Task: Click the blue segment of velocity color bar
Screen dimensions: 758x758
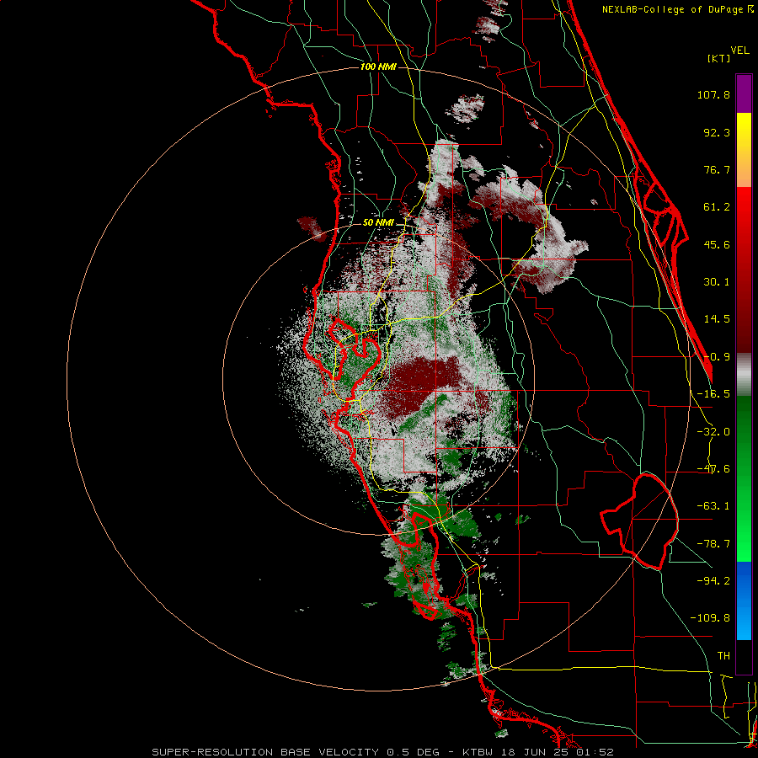Action: pyautogui.click(x=744, y=601)
